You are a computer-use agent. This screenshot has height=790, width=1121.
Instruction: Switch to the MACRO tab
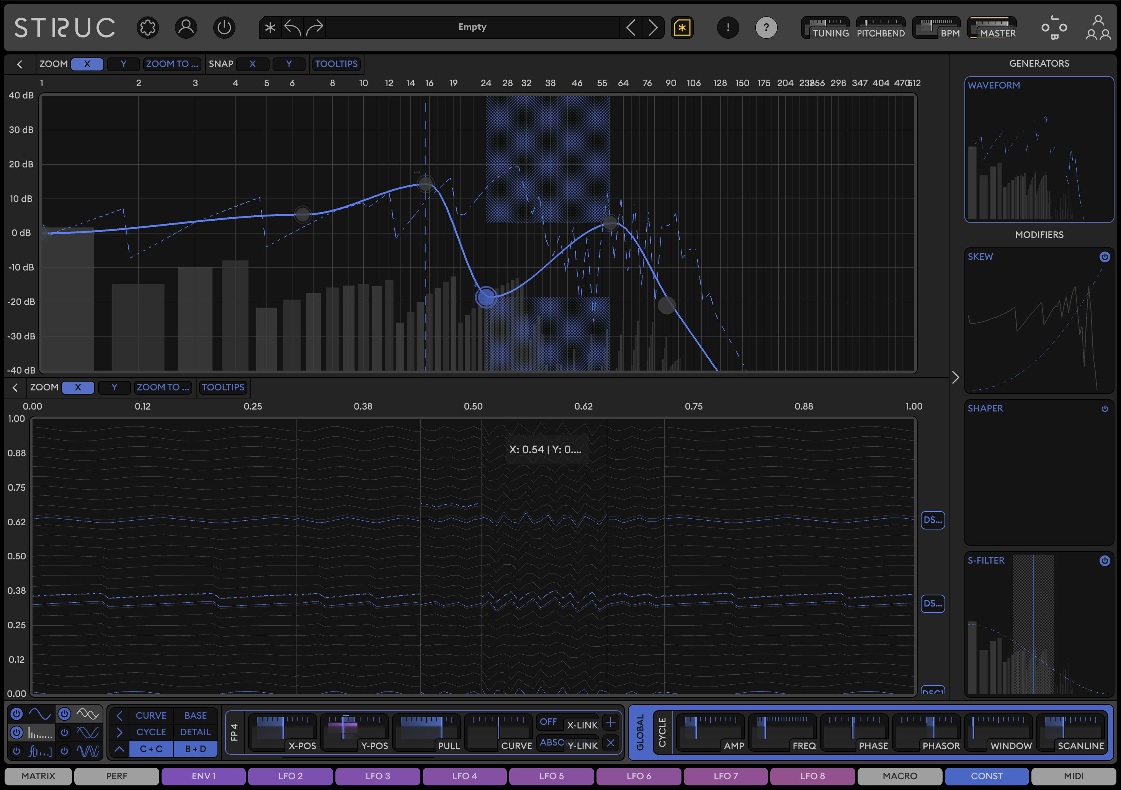click(900, 776)
